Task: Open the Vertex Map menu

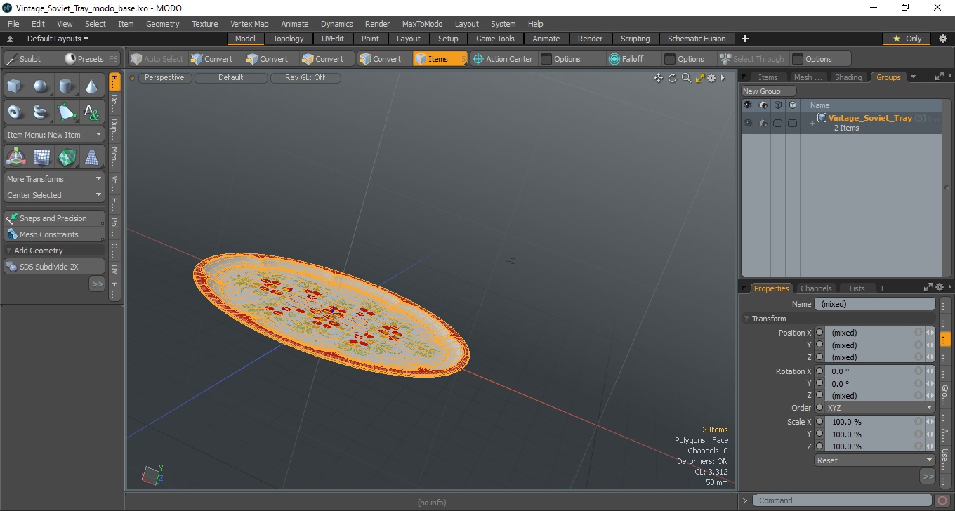Action: tap(249, 24)
